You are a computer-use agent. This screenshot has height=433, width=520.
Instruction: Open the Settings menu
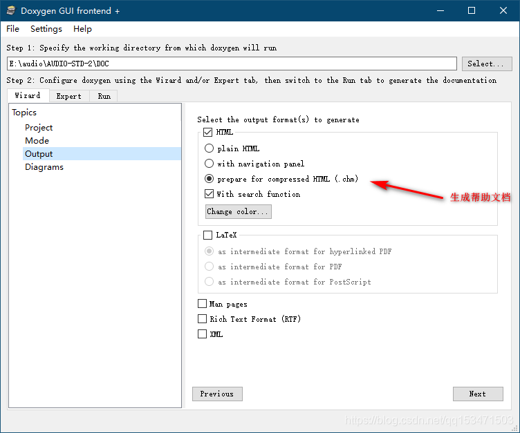(46, 29)
